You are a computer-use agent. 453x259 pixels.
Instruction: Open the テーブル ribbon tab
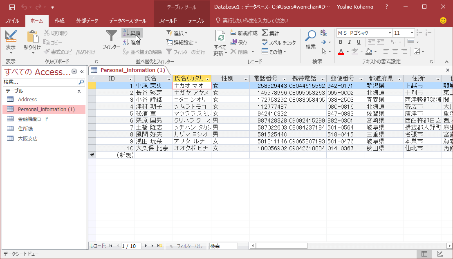pyautogui.click(x=196, y=20)
